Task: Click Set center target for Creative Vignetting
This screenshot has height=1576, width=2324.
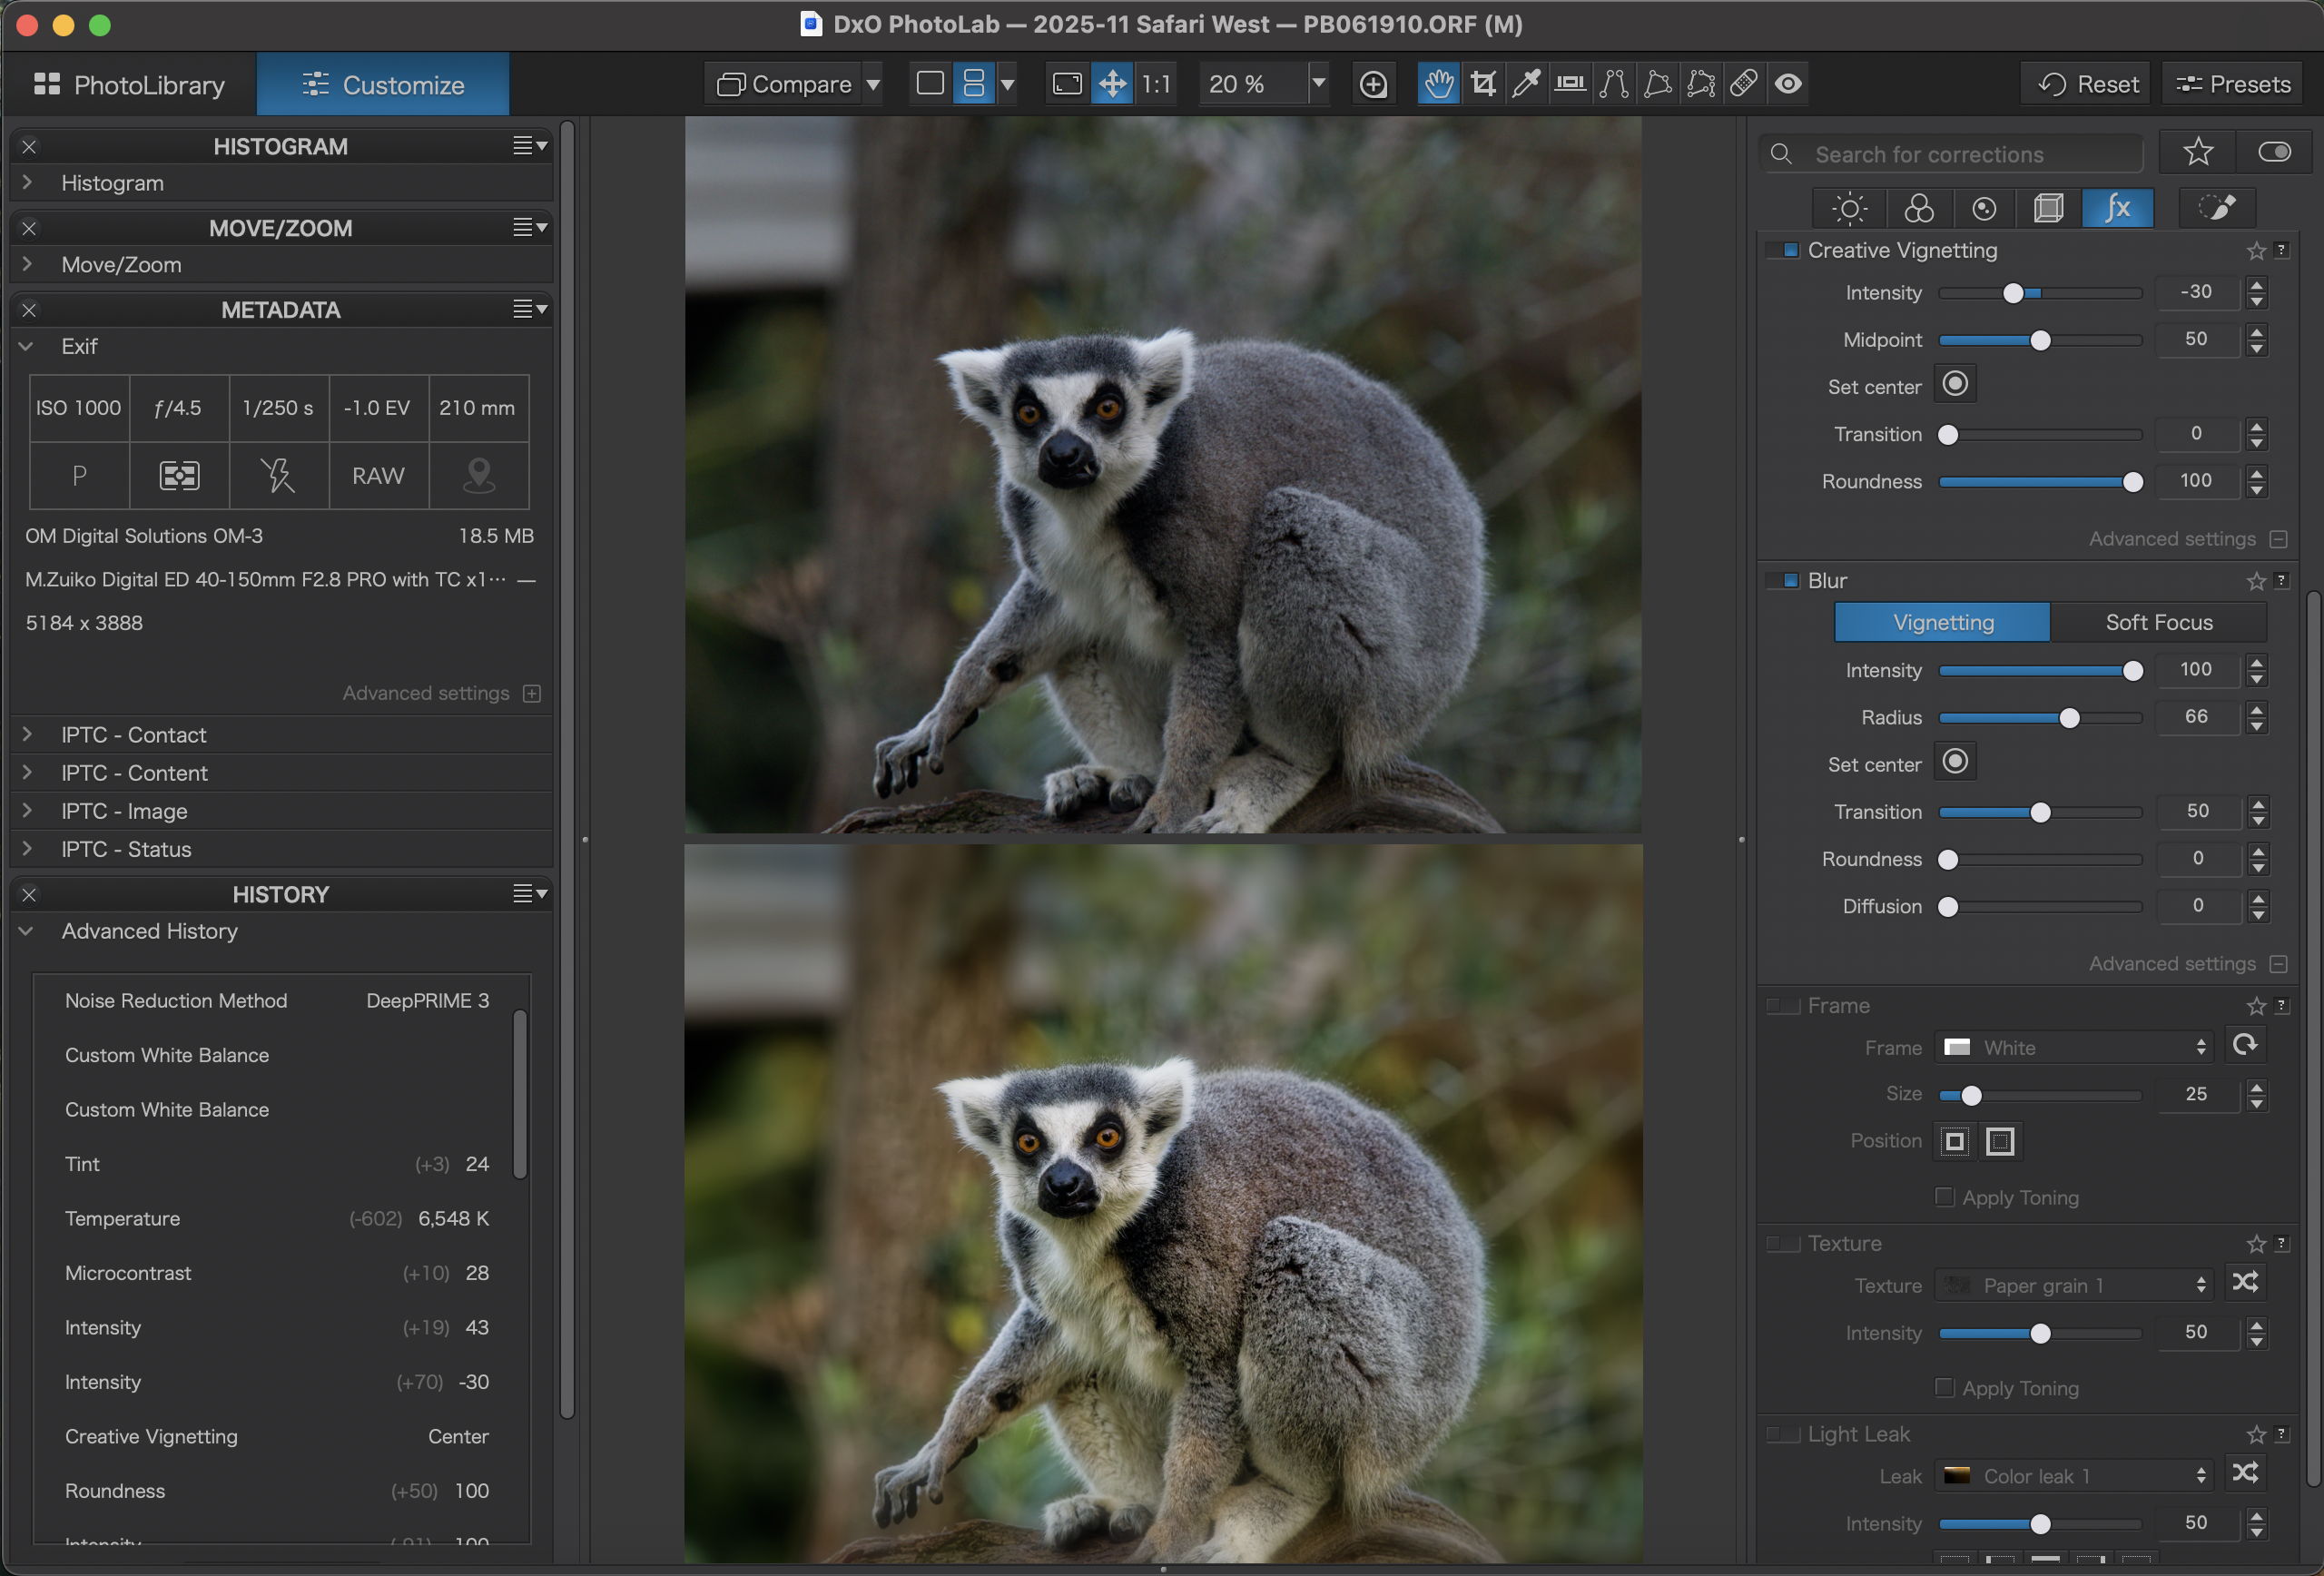Action: tap(1955, 384)
